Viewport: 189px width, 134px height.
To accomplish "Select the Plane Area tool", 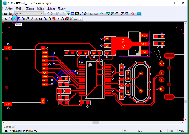I will pyautogui.click(x=54, y=19).
